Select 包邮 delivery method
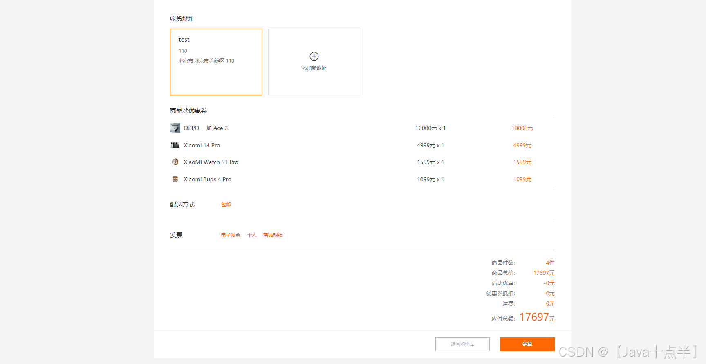 226,204
